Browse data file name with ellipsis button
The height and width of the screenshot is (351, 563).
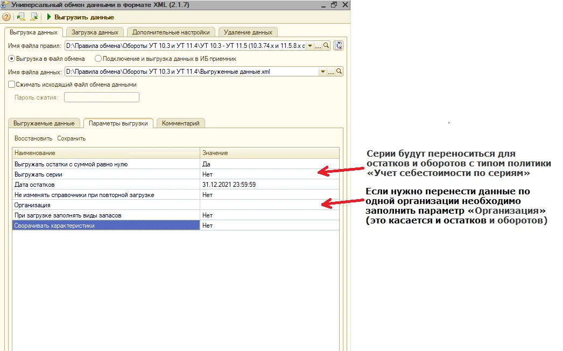click(331, 72)
